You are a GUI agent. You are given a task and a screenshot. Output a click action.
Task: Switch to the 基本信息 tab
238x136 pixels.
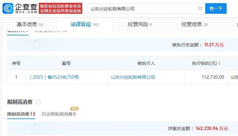(x=30, y=24)
